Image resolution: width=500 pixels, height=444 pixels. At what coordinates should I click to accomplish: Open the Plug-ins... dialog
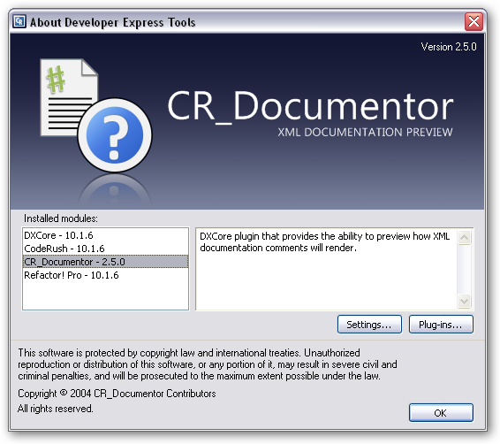coord(441,325)
